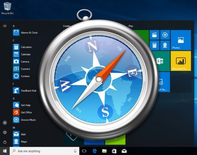Launch the Calculator app icon
This screenshot has height=155, width=197.
pyautogui.click(x=16, y=47)
